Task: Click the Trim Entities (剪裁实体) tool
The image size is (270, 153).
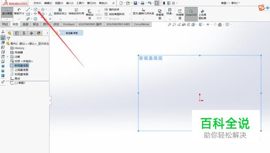Action: (x=60, y=12)
